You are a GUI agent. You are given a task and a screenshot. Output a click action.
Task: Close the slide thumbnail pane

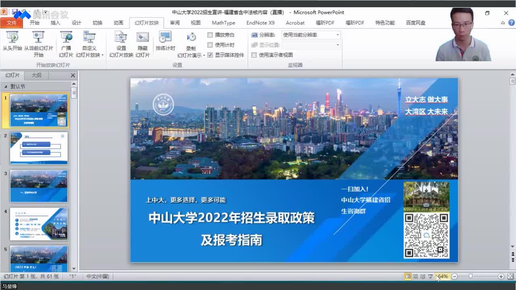(x=73, y=75)
